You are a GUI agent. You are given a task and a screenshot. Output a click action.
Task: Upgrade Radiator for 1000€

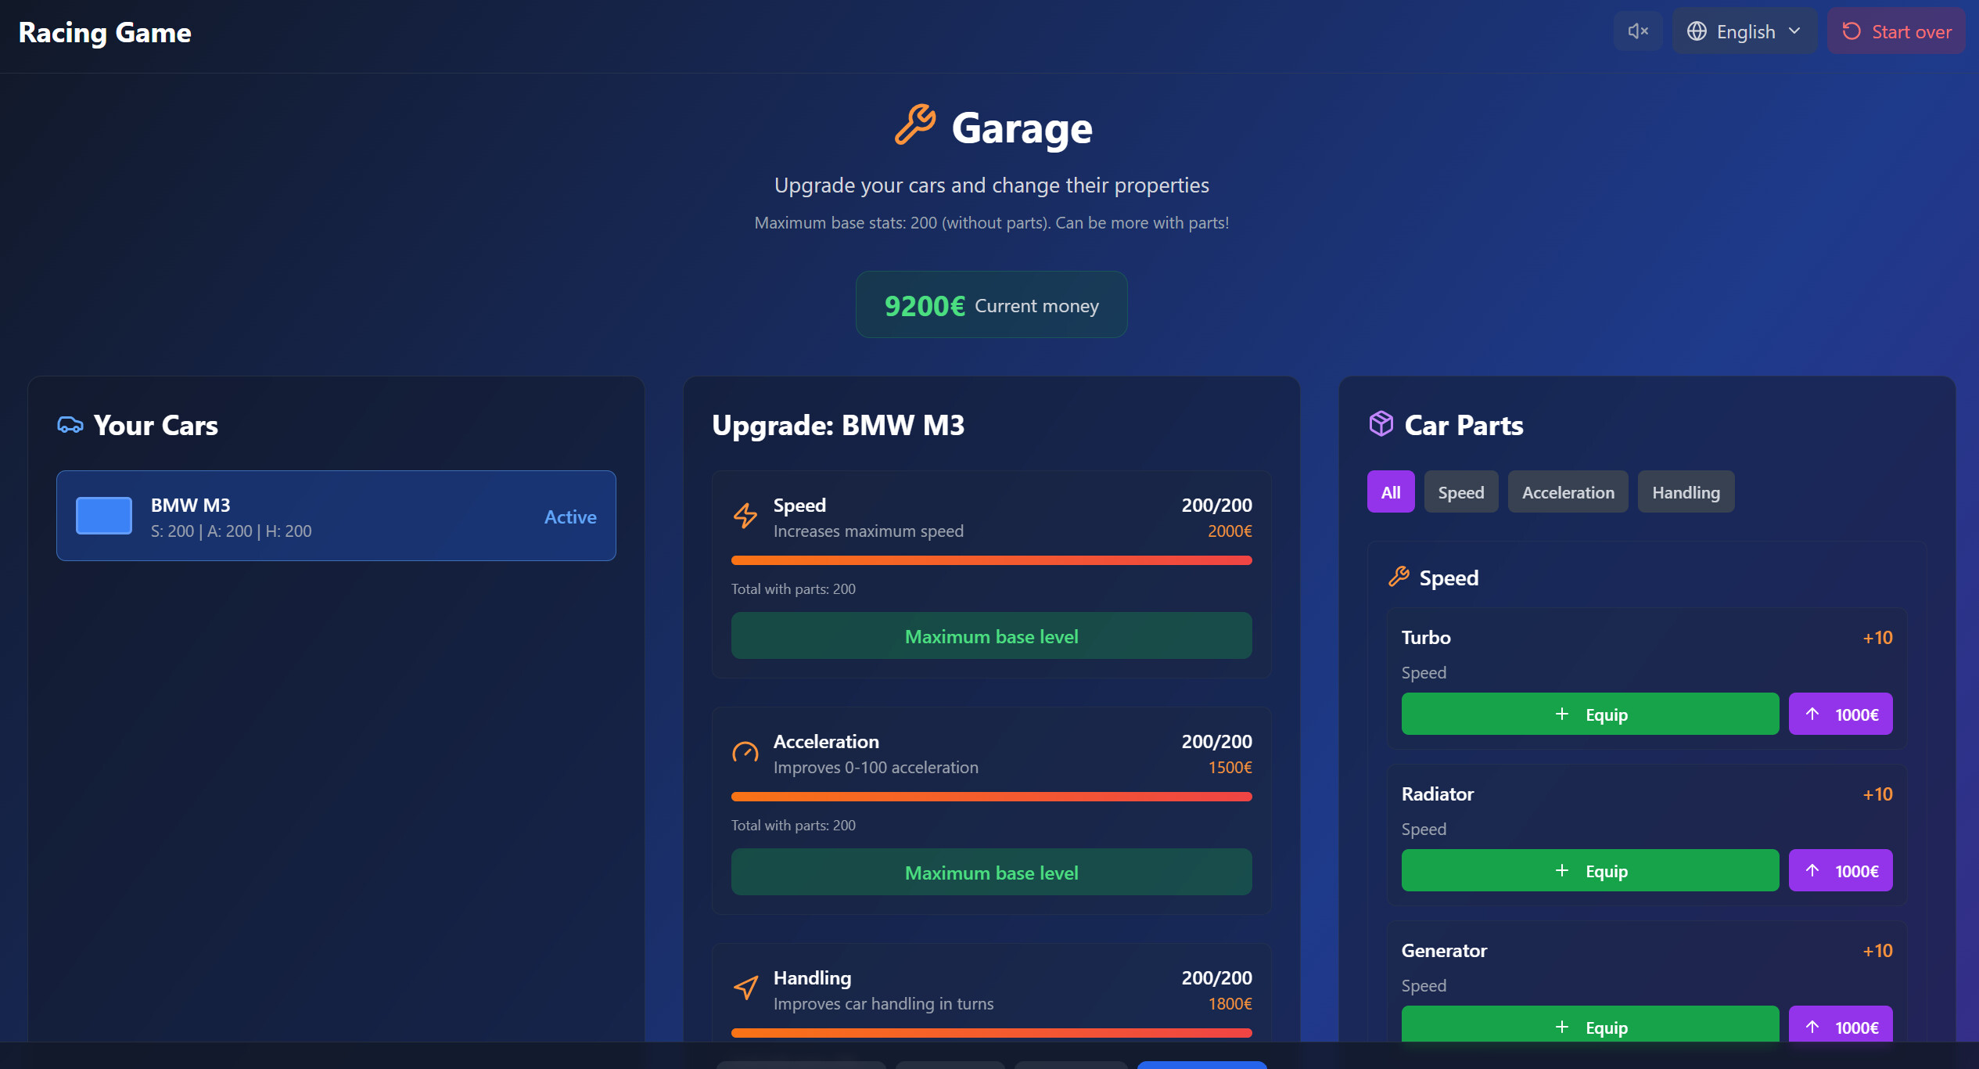click(1840, 870)
